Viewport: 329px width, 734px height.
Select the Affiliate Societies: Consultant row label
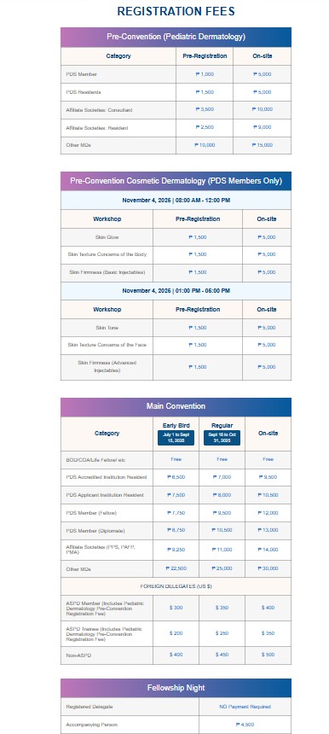click(99, 110)
